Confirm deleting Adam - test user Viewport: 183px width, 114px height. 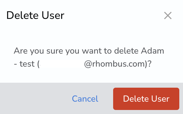pos(146,99)
